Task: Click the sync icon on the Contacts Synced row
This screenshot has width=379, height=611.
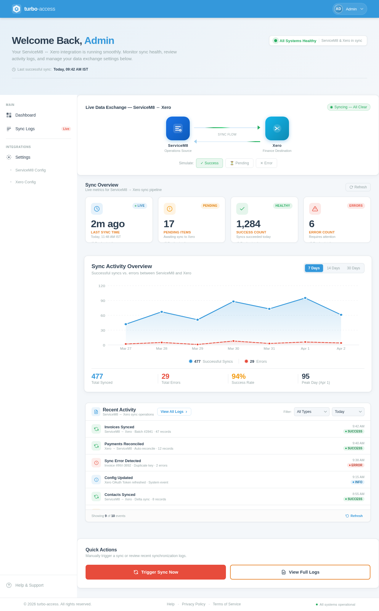Action: [x=96, y=497]
